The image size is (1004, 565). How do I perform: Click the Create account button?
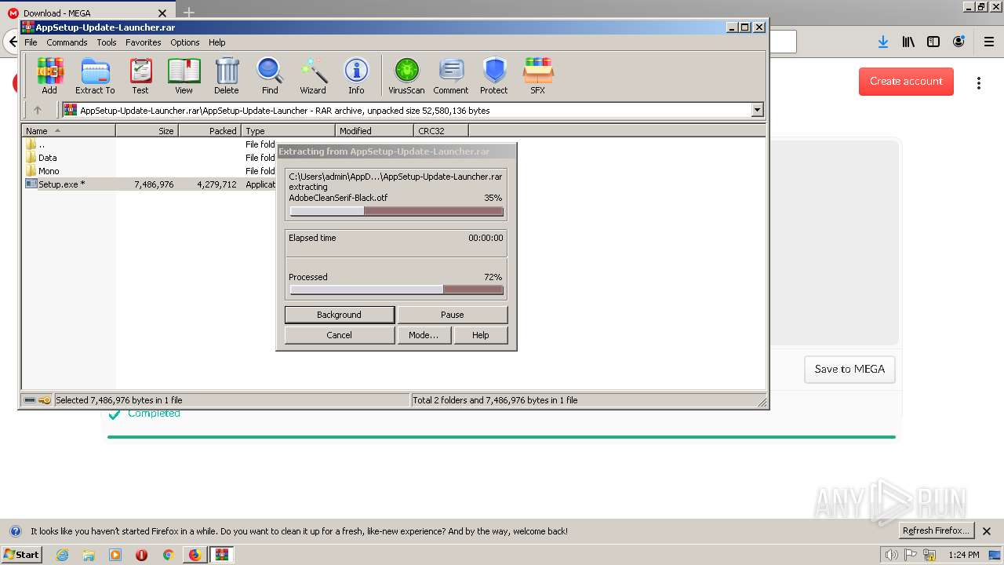pos(906,81)
